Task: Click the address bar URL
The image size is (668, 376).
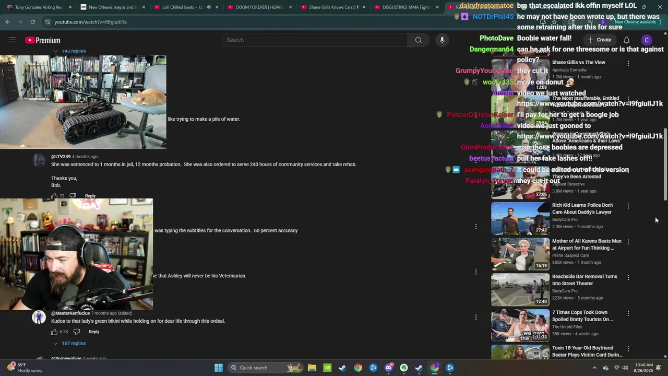Action: click(91, 22)
